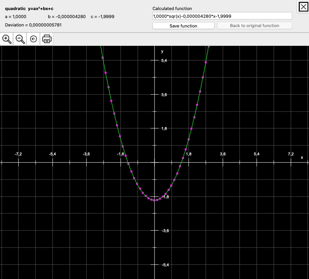Print the graph using the printer icon
This screenshot has height=279, width=309.
(47, 39)
